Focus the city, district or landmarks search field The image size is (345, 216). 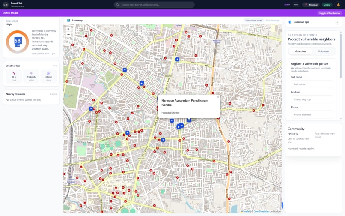point(154,5)
